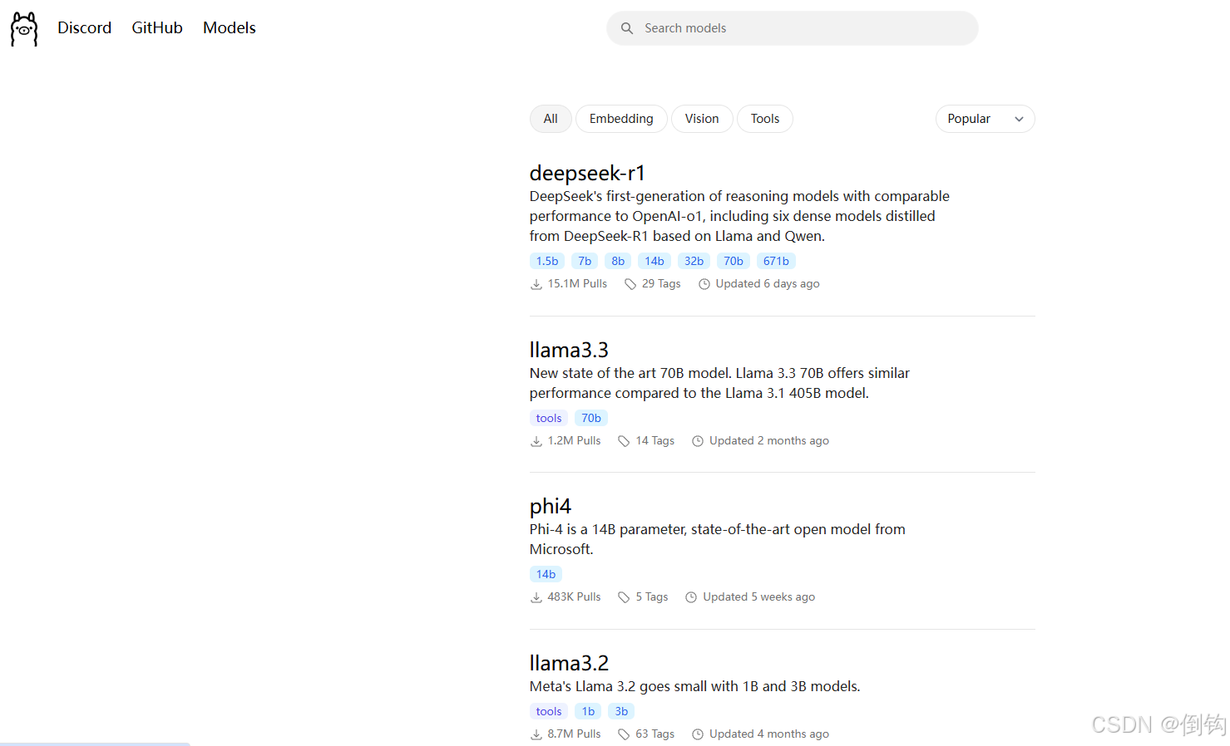Select the 14b tag of deepseek-r1
Screen dimensions: 1230x746
655,261
